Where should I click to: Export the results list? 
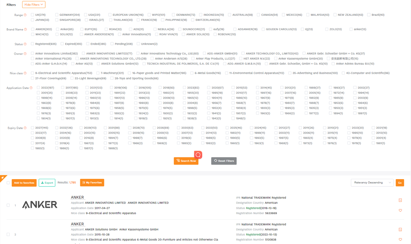(47, 183)
